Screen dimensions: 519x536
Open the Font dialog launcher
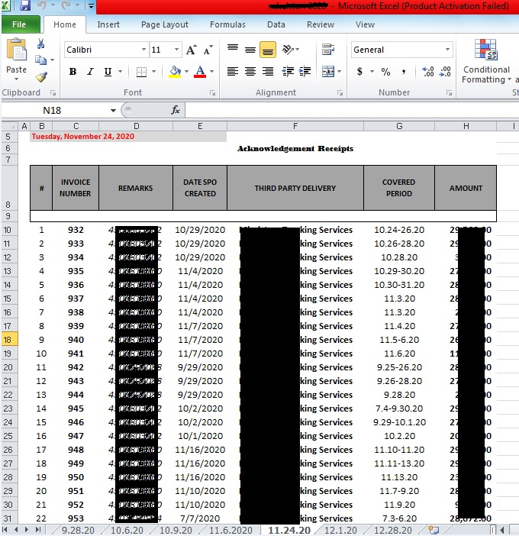pyautogui.click(x=212, y=92)
